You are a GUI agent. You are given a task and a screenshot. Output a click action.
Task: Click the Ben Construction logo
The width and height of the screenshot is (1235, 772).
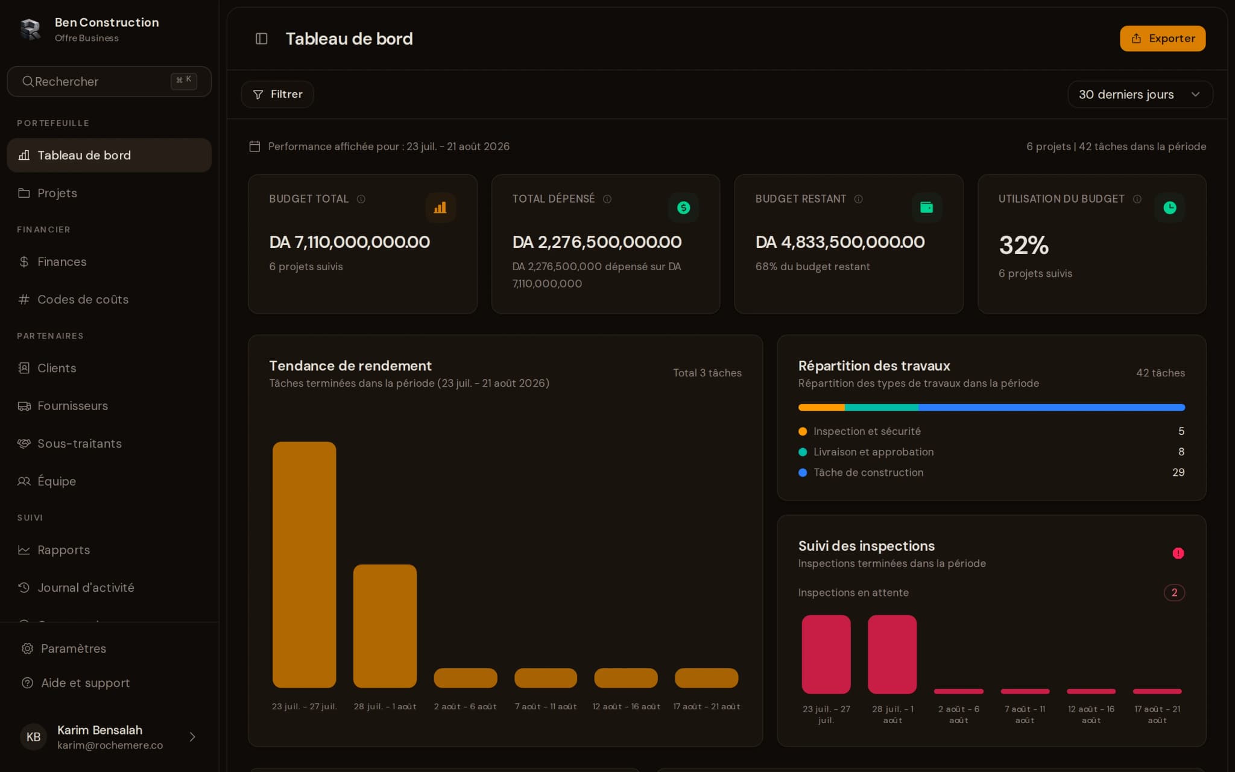coord(30,29)
